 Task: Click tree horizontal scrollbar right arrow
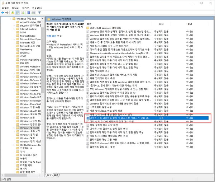click(39, 175)
